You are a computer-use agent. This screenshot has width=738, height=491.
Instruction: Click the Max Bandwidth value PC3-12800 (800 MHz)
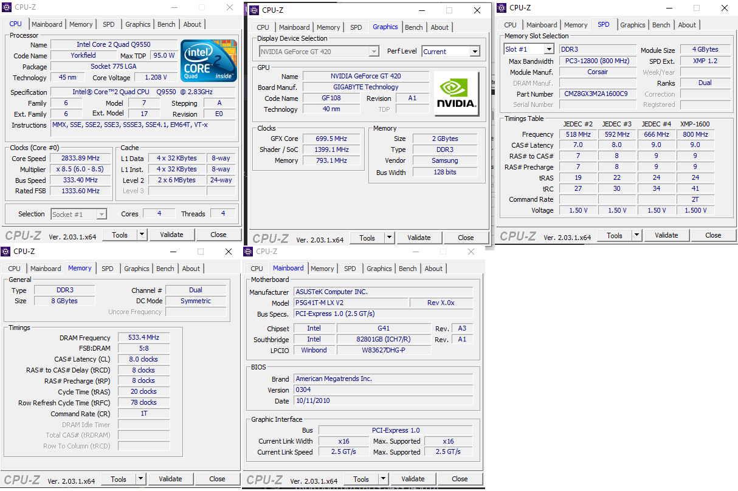[x=598, y=61]
